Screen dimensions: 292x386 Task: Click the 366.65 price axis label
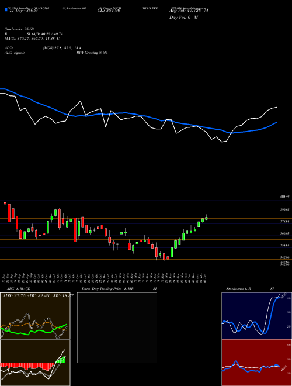(x=285, y=233)
